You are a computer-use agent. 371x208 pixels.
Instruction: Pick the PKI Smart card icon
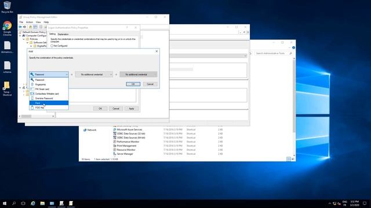click(32, 89)
